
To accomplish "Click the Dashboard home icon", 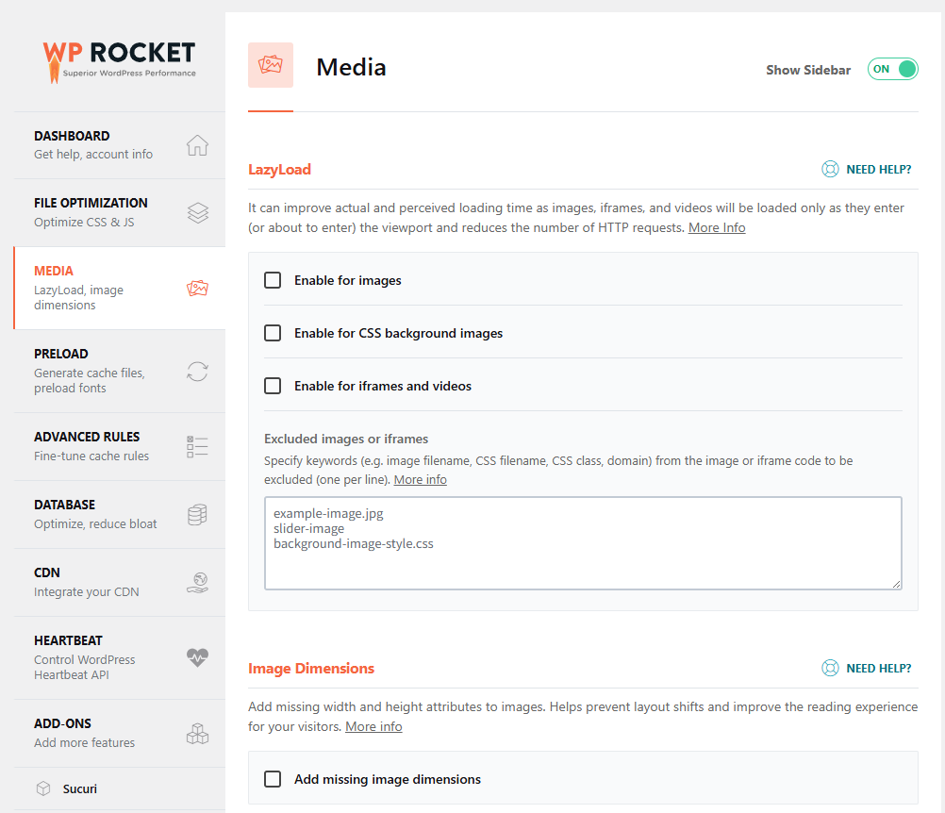I will coord(197,145).
